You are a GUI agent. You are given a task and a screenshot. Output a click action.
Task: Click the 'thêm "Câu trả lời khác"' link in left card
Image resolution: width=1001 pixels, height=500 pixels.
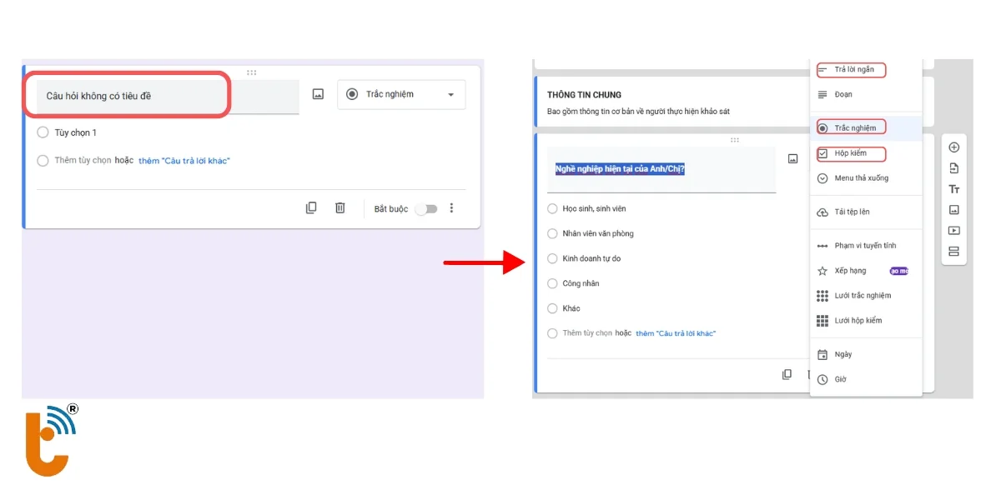(184, 161)
